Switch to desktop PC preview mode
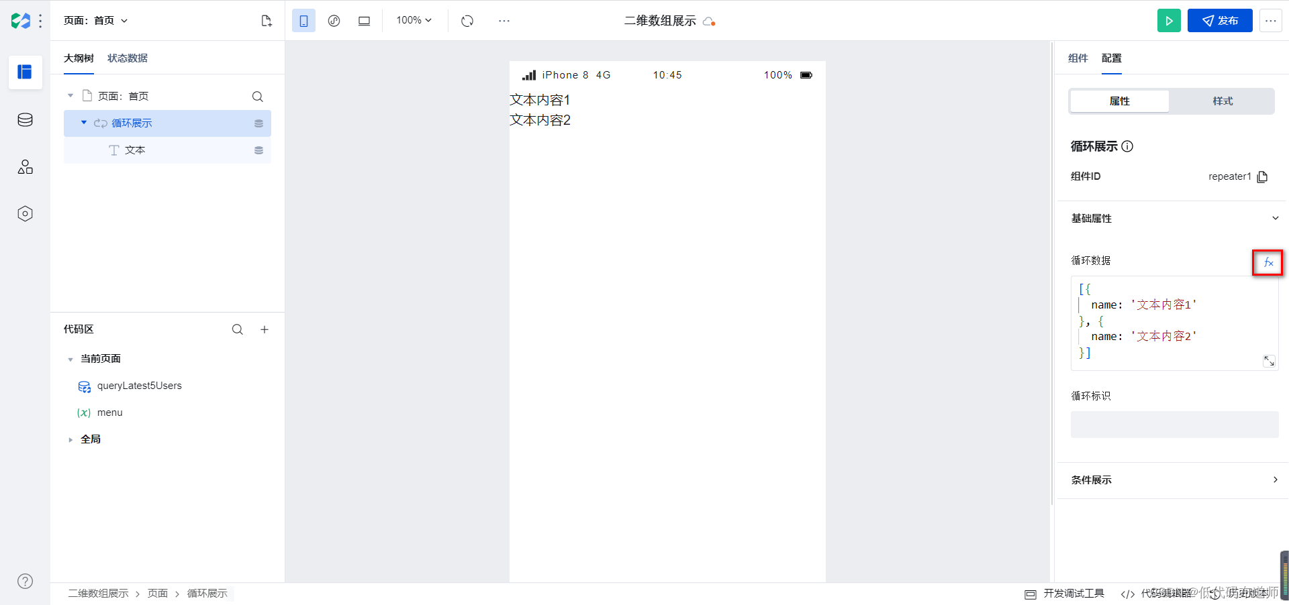Screen dimensions: 1289x605 pos(364,21)
